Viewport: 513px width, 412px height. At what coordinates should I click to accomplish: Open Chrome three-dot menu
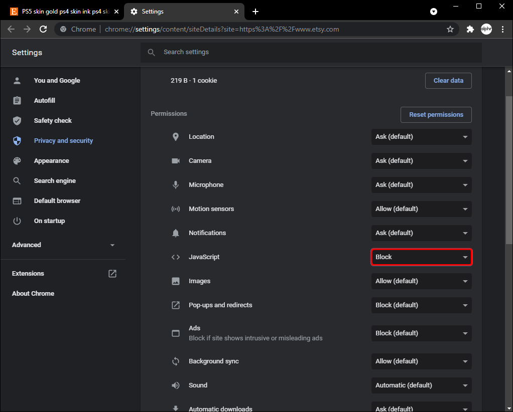pos(502,29)
